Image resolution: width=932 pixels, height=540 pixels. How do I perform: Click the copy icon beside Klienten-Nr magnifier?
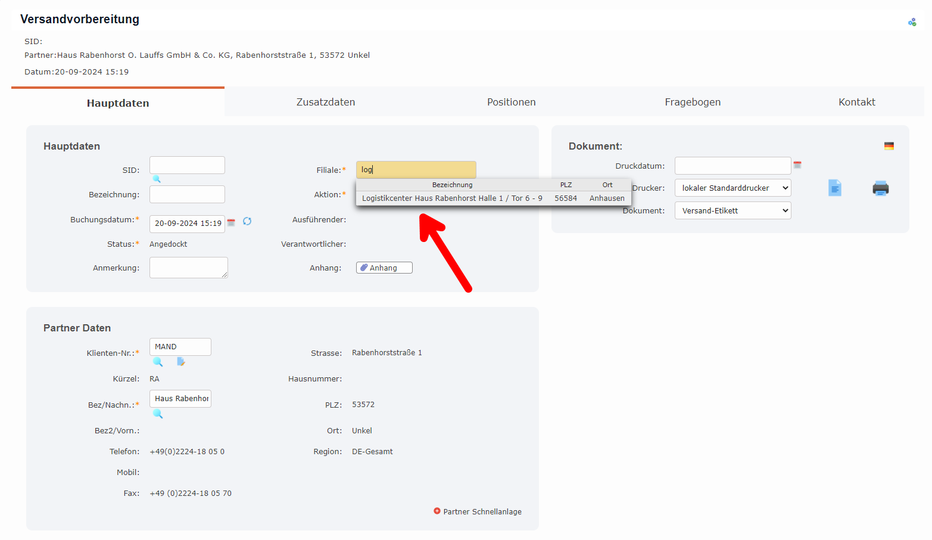pyautogui.click(x=180, y=361)
